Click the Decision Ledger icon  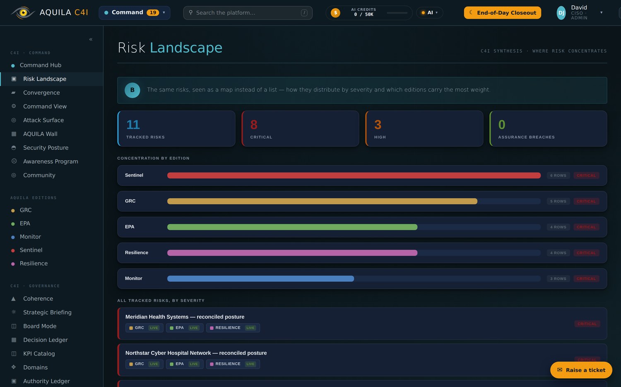click(14, 340)
